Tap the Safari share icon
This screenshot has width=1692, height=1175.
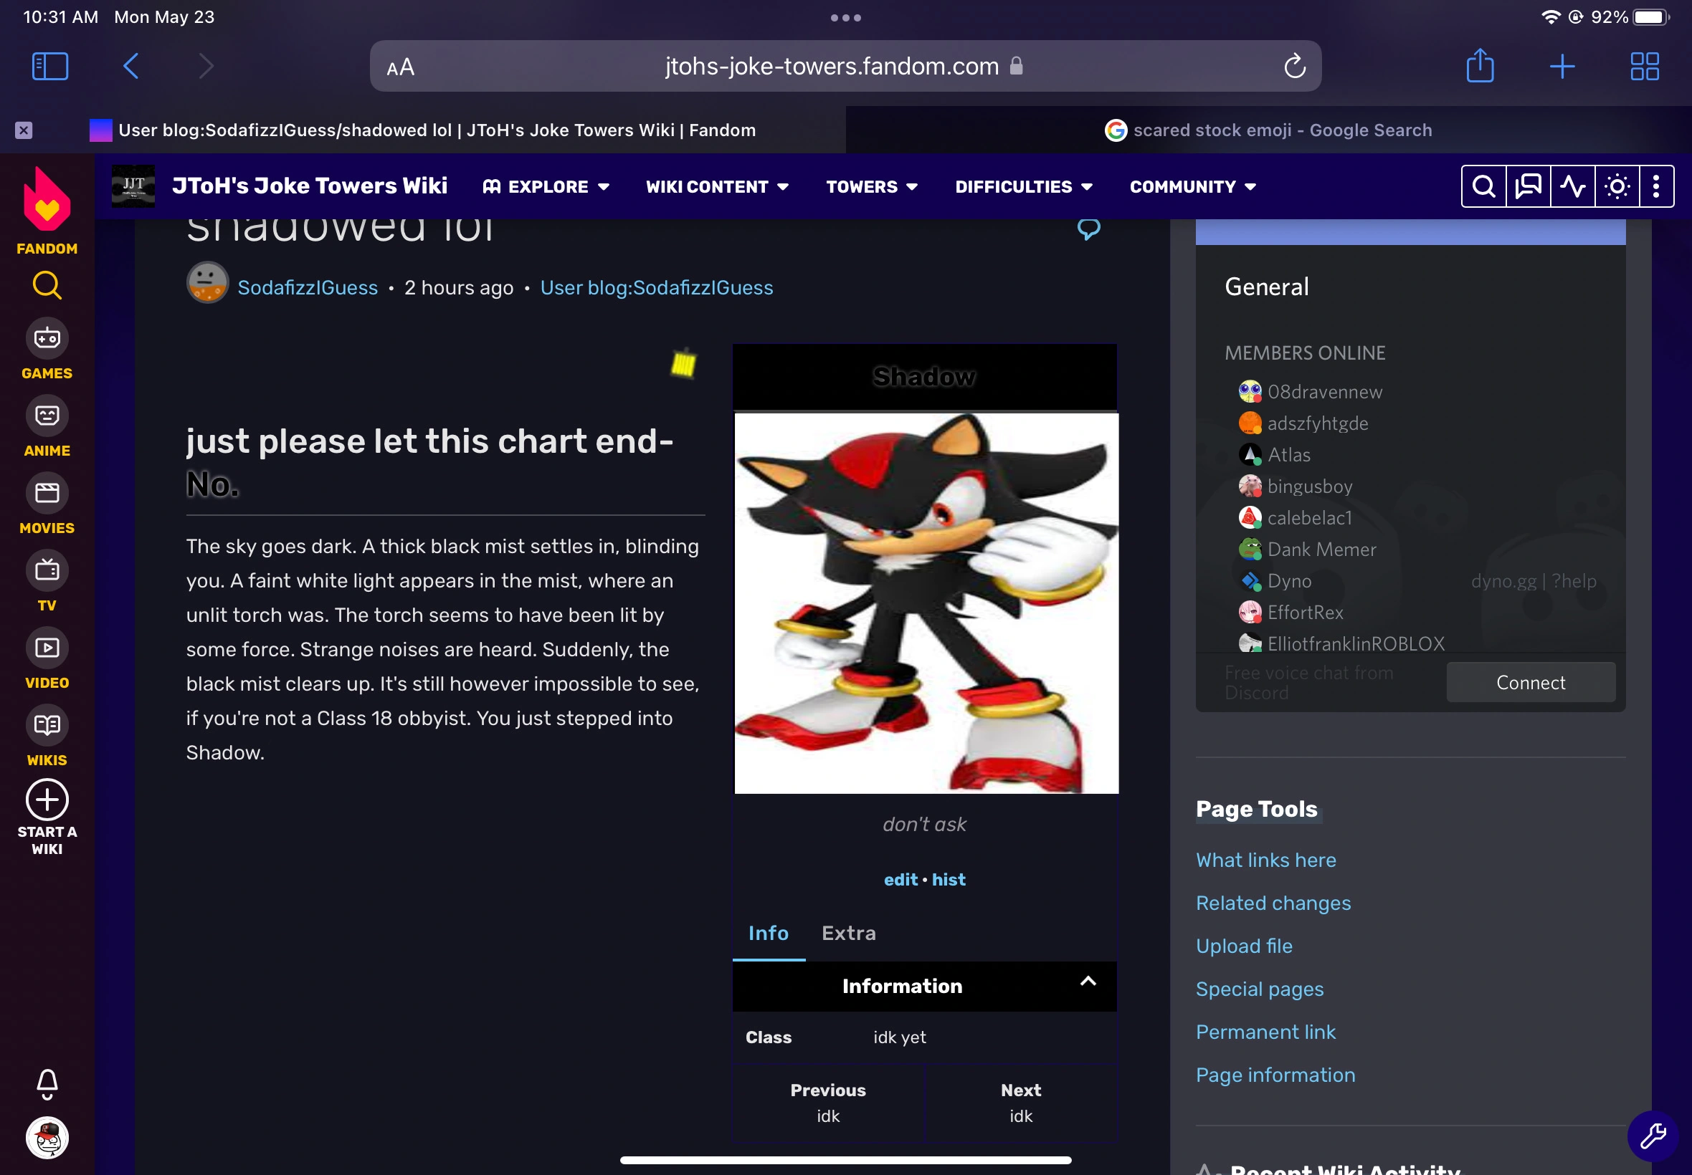pos(1479,66)
